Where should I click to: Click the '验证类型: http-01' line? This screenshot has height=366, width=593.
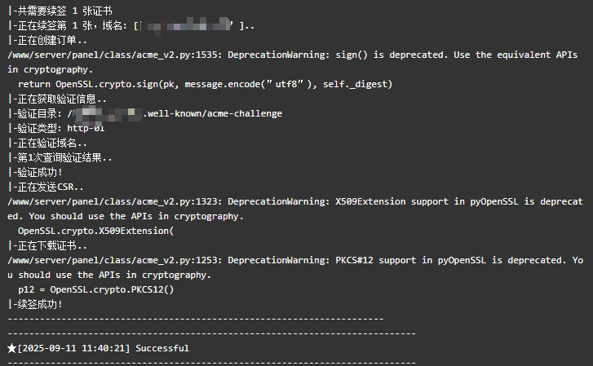coord(56,129)
